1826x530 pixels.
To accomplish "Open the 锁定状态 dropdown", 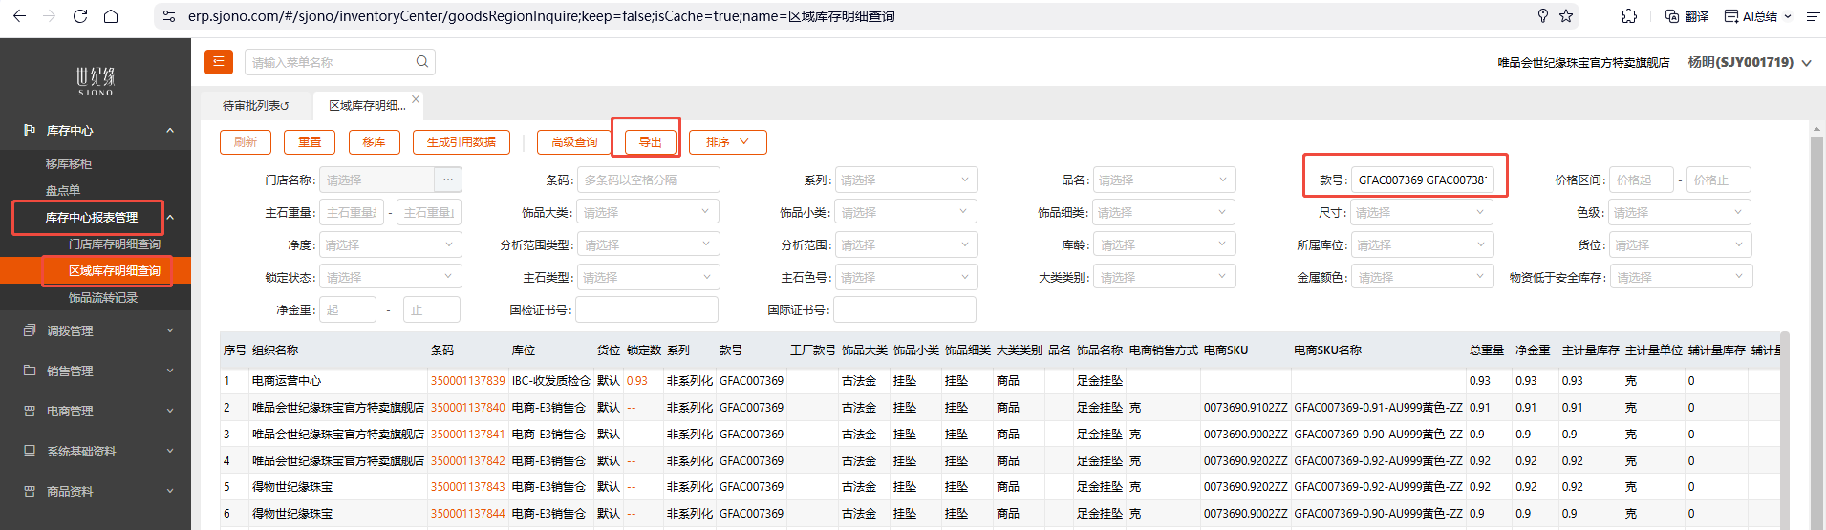I will (x=390, y=277).
